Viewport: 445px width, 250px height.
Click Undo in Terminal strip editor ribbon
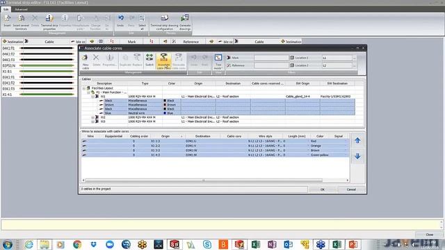click(120, 22)
